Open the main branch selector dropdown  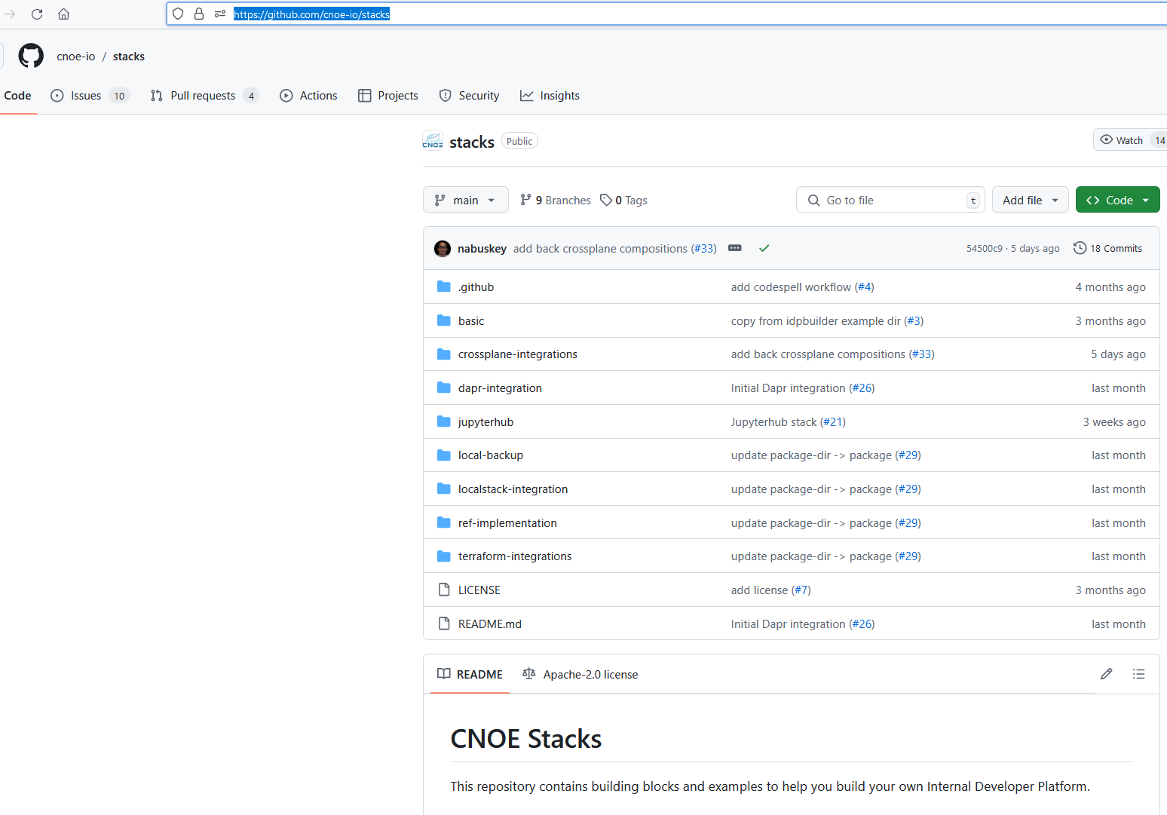pos(465,200)
